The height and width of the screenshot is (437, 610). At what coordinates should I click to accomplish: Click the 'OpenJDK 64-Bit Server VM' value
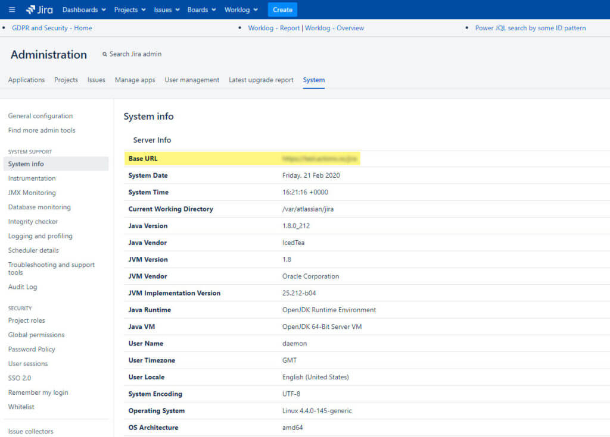pyautogui.click(x=322, y=326)
